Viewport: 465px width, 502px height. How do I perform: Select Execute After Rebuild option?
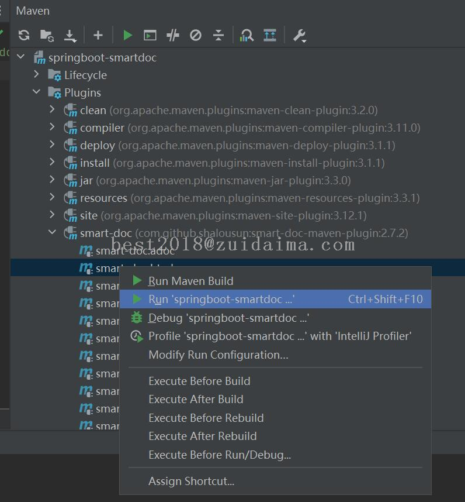tap(275, 436)
